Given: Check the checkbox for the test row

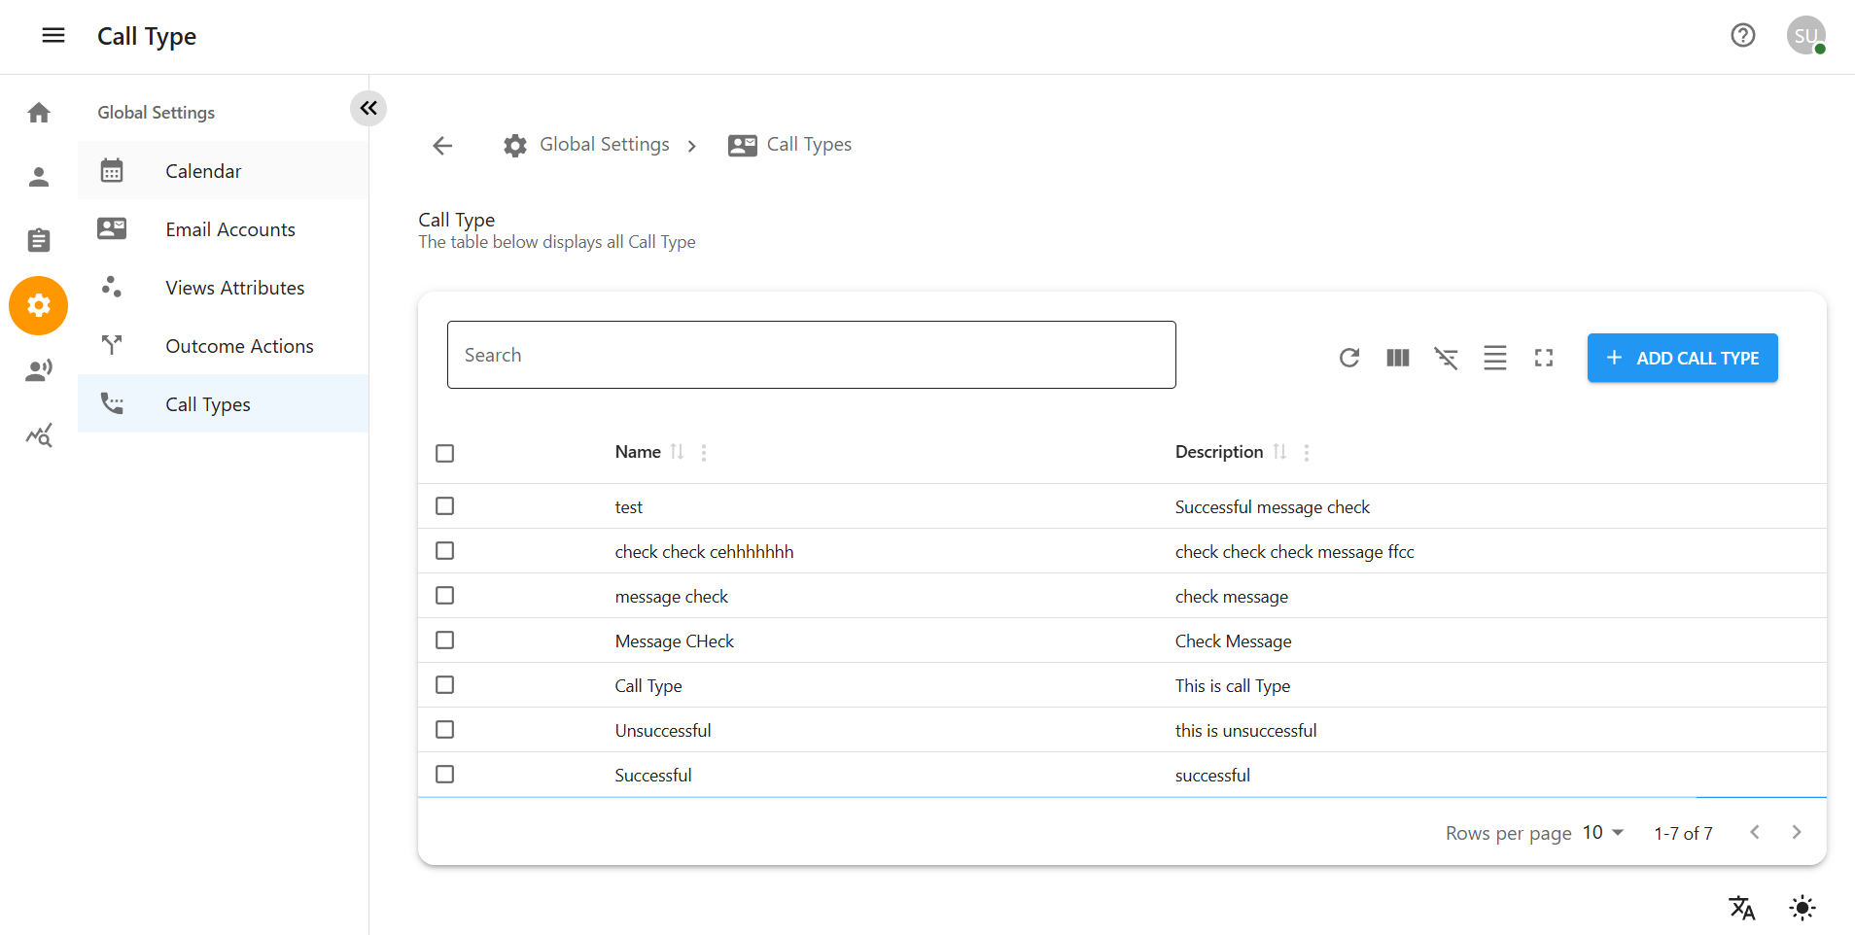Looking at the screenshot, I should pyautogui.click(x=445, y=506).
